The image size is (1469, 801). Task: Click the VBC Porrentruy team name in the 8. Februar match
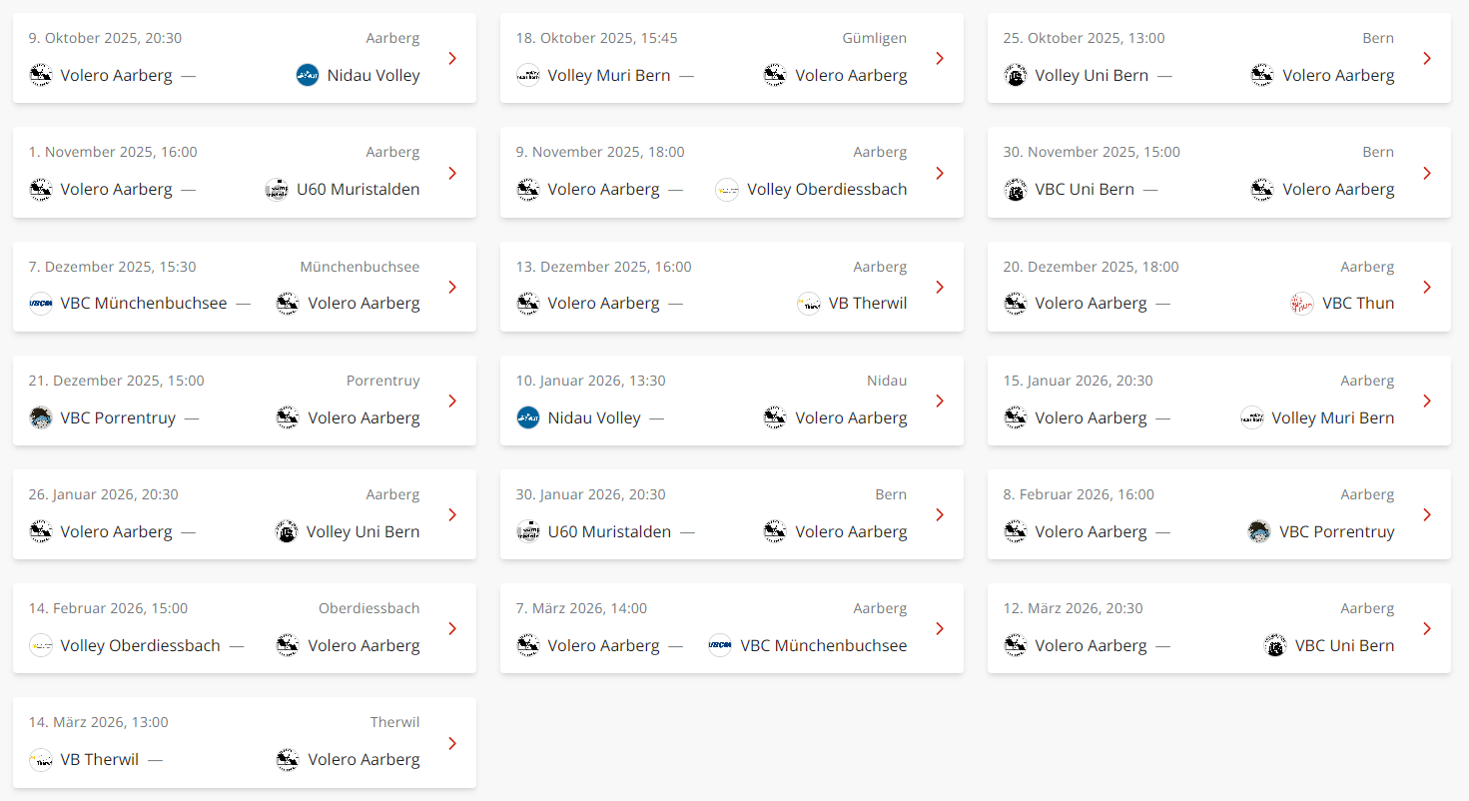point(1336,532)
